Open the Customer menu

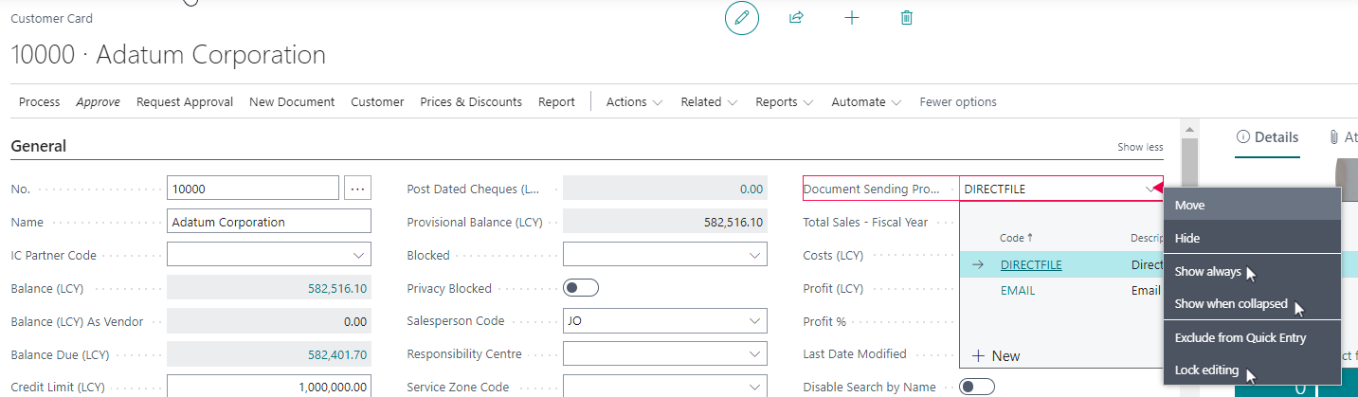[x=377, y=101]
